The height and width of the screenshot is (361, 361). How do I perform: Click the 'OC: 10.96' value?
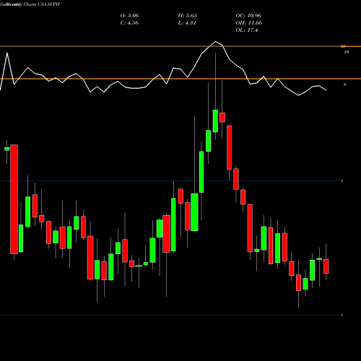(x=248, y=16)
